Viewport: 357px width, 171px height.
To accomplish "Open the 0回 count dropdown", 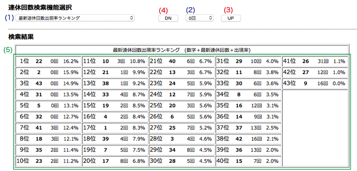I will coord(199,18).
